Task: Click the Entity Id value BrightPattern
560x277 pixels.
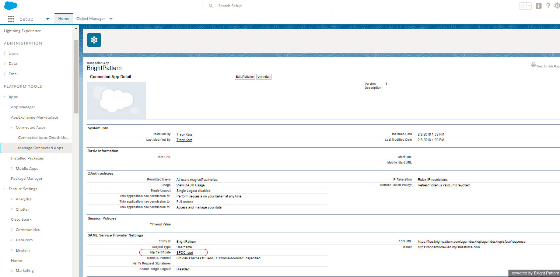Action: (186, 242)
